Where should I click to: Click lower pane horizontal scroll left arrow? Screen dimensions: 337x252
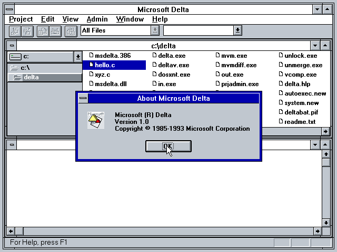coord(11,231)
